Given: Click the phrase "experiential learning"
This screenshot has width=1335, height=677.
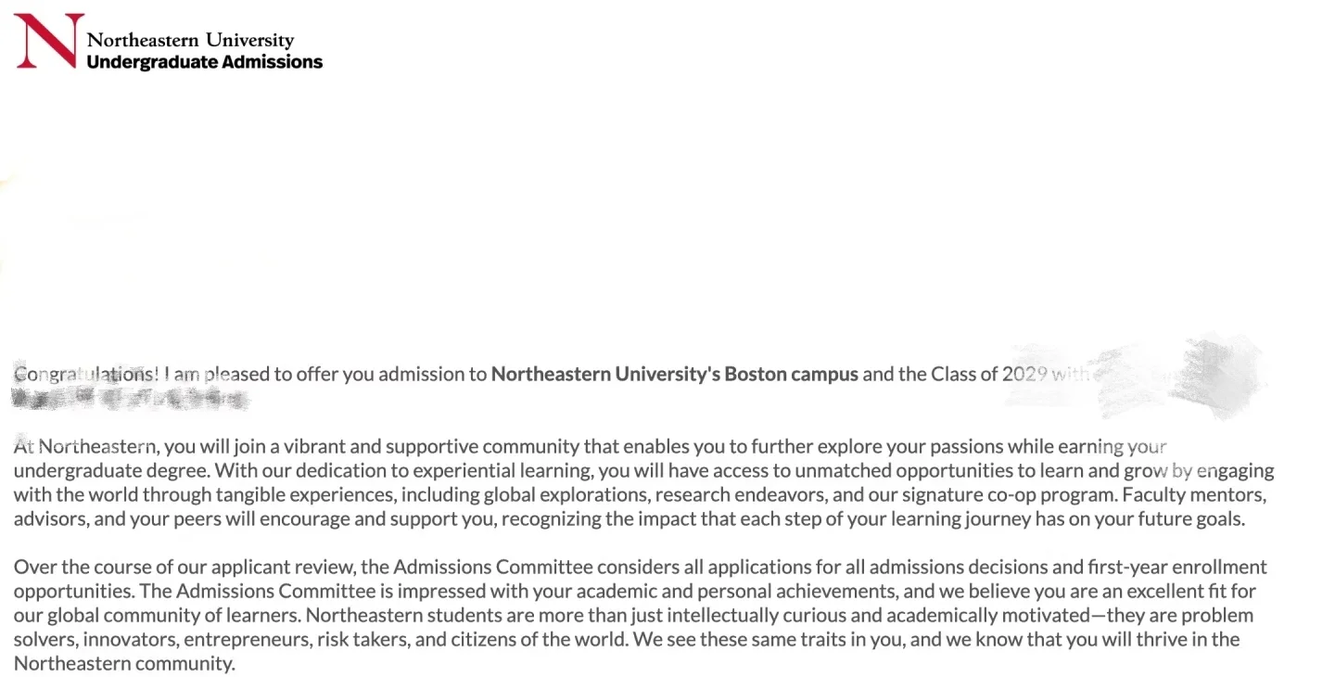Looking at the screenshot, I should [497, 471].
